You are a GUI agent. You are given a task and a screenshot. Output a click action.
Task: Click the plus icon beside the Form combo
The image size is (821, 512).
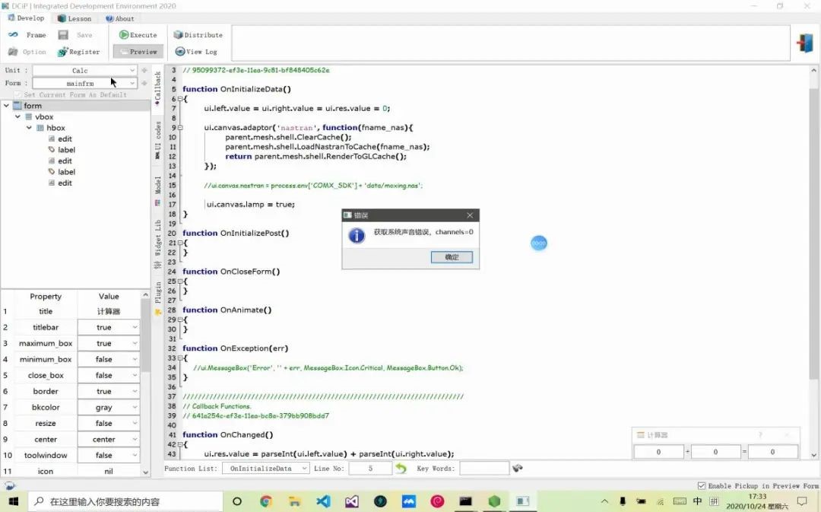point(144,84)
